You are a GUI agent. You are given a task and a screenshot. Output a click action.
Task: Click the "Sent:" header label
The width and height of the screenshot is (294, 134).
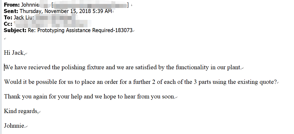(11, 11)
